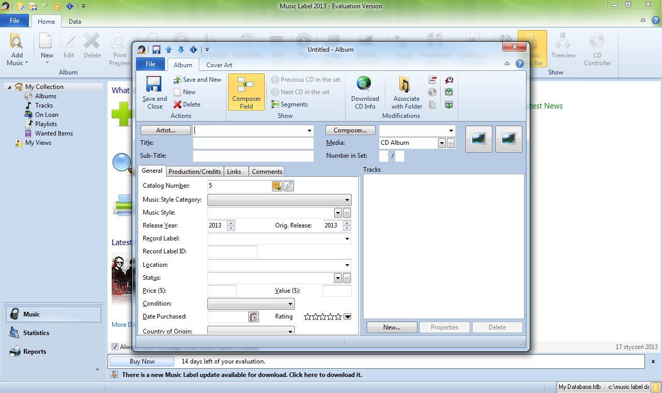Image resolution: width=662 pixels, height=393 pixels.
Task: Click the blue floppy save icon in album title bar
Action: coord(156,50)
